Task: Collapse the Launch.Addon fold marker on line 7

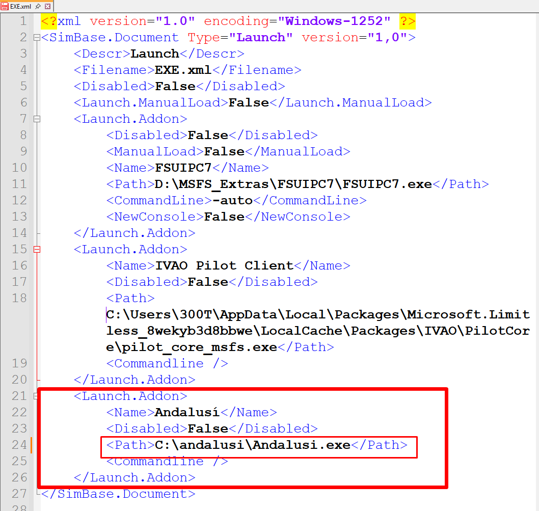Action: coord(37,119)
